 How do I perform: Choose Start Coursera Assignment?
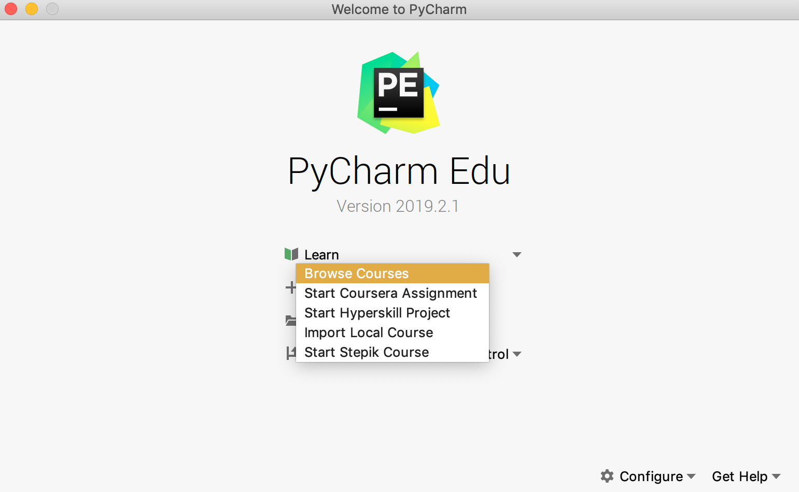click(x=391, y=293)
